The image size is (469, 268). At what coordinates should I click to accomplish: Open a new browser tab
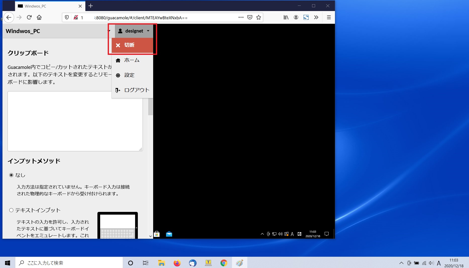(x=91, y=6)
